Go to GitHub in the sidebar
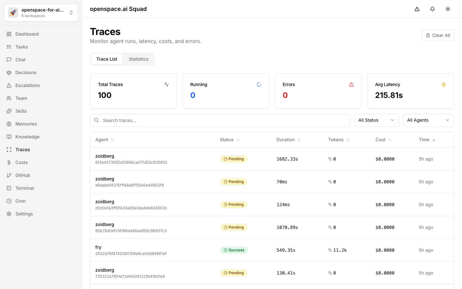The image size is (462, 289). point(23,175)
